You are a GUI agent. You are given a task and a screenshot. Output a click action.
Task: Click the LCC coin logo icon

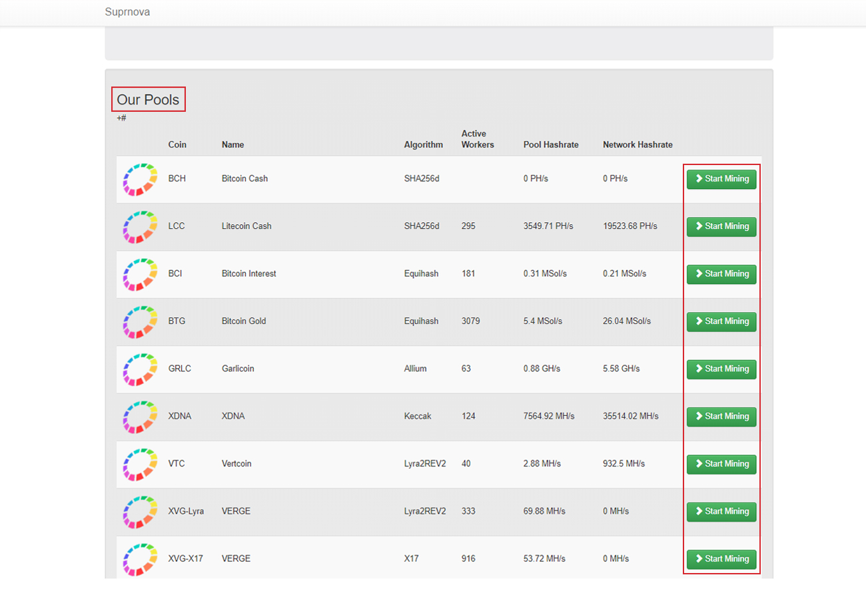(x=140, y=227)
